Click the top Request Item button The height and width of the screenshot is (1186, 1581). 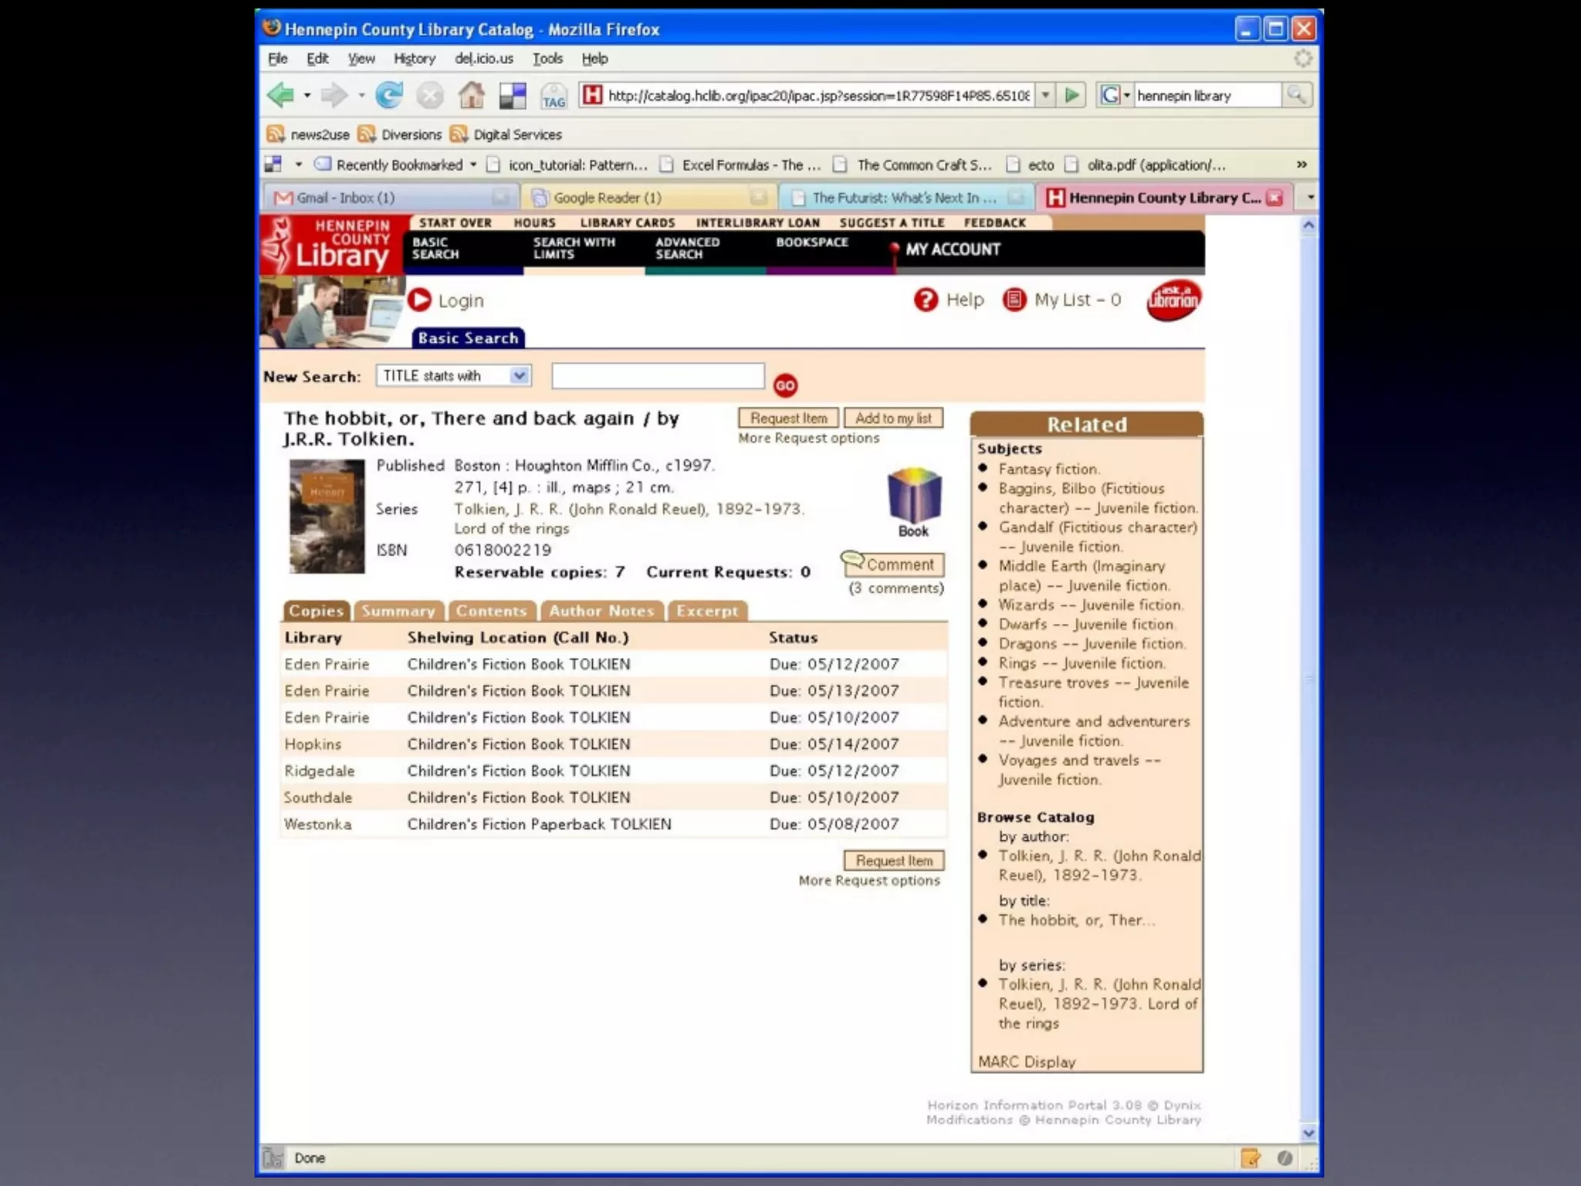[788, 418]
